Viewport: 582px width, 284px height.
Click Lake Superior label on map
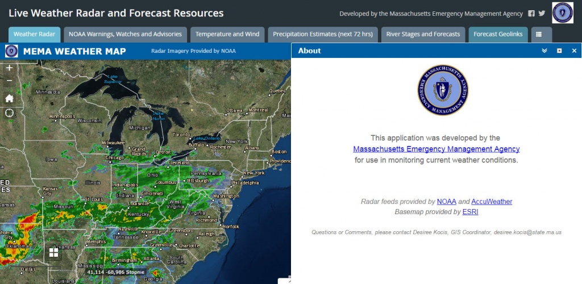(113, 79)
